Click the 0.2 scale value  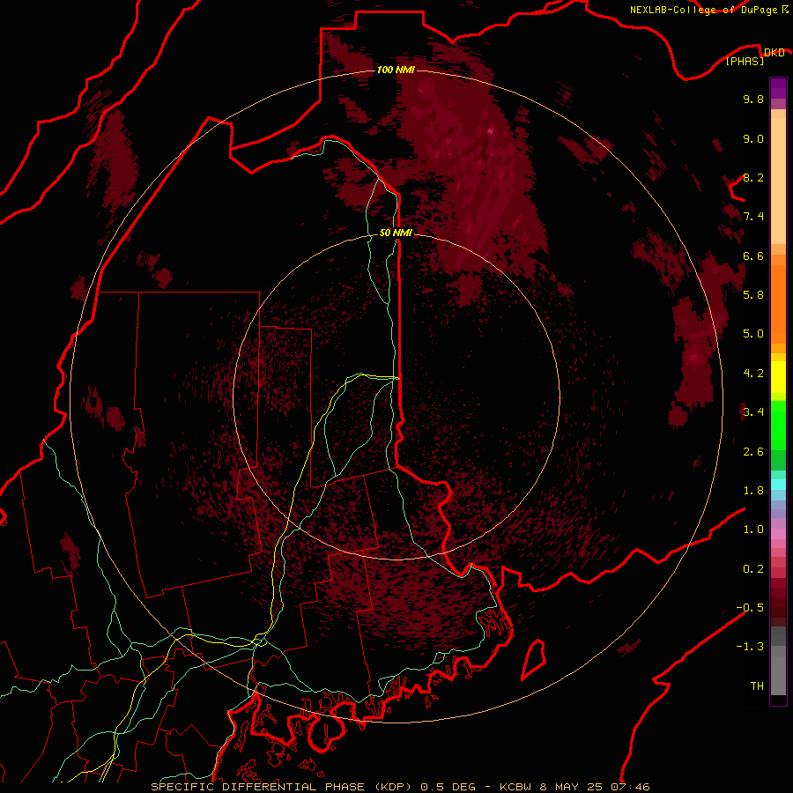coord(753,569)
